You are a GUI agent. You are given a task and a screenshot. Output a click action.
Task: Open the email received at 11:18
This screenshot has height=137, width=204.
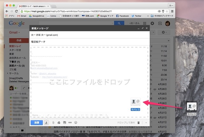click(x=164, y=46)
